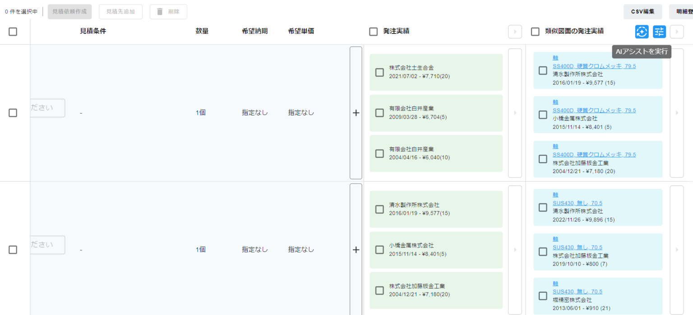Expand the second row's similar drawings arrow

click(677, 250)
